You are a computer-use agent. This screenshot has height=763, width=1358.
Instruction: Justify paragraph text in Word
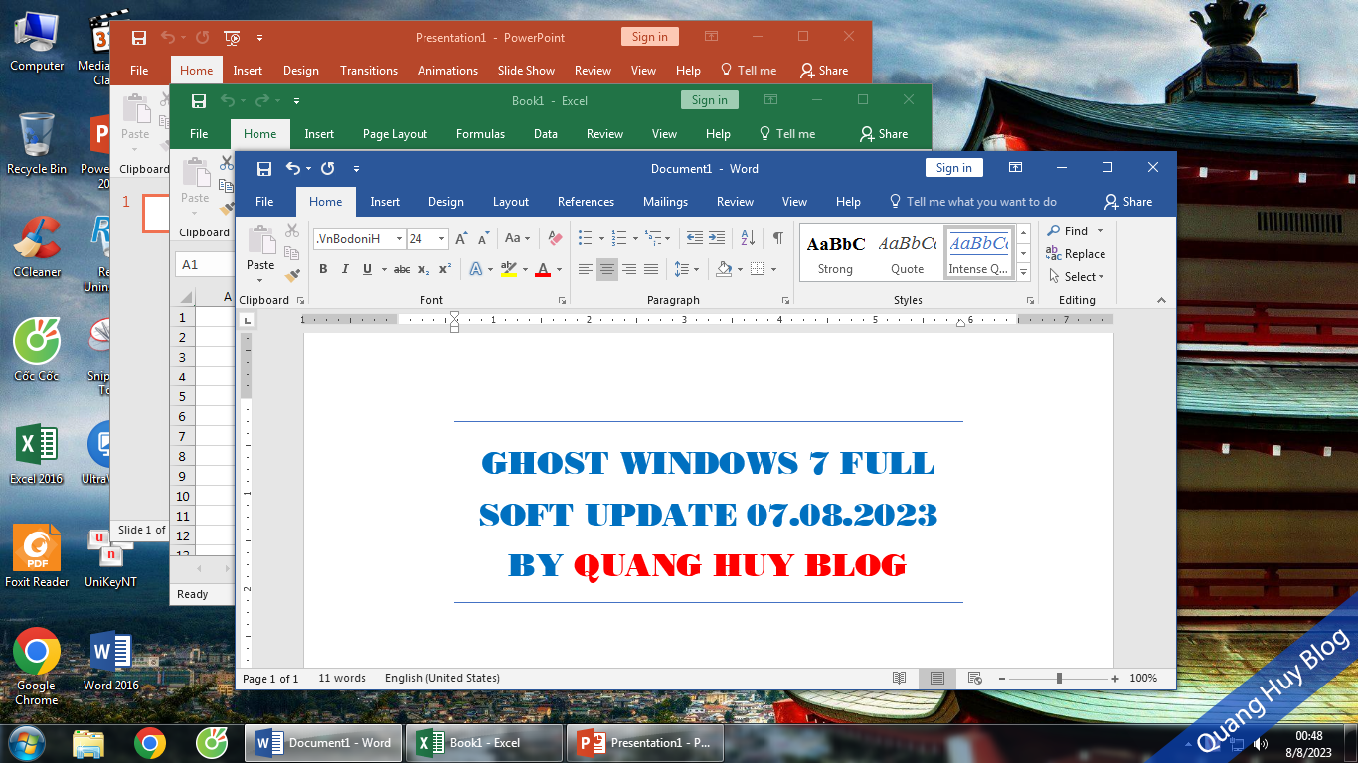651,269
